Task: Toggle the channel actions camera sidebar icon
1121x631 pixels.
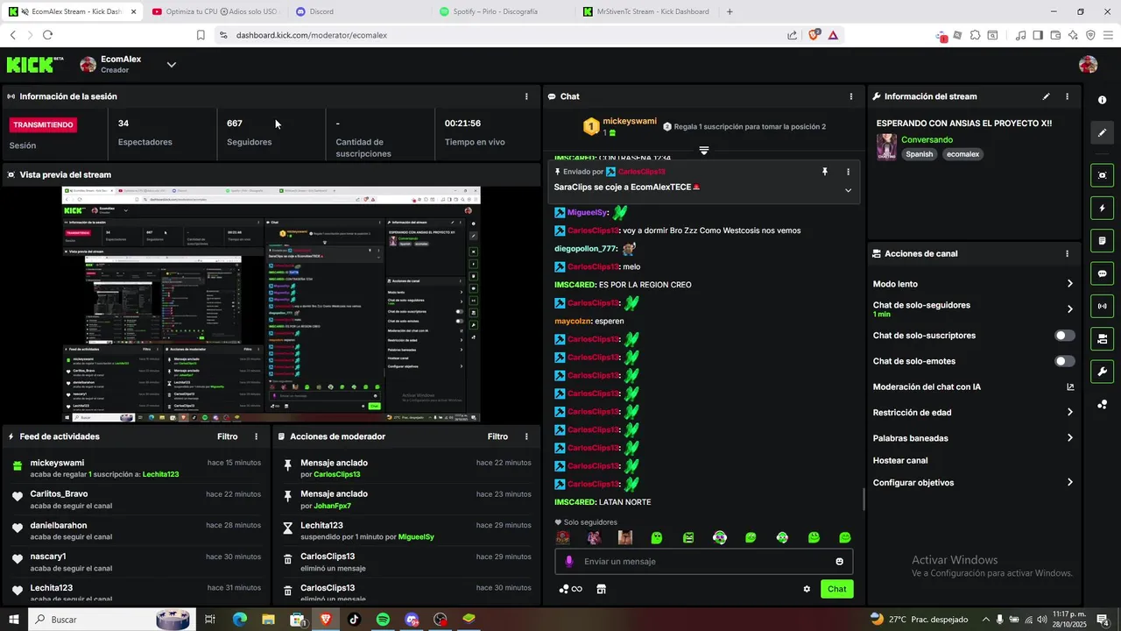Action: tap(1102, 338)
